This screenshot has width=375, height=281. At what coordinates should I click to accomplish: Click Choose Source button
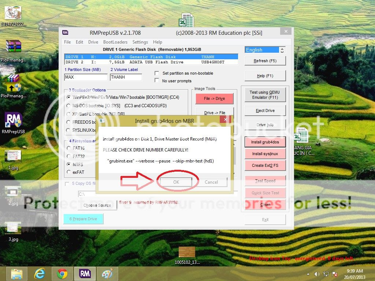pyautogui.click(x=97, y=205)
